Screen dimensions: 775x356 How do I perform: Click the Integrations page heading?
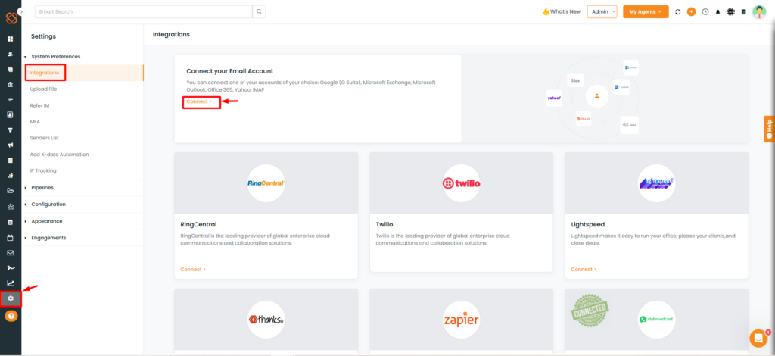coord(171,35)
